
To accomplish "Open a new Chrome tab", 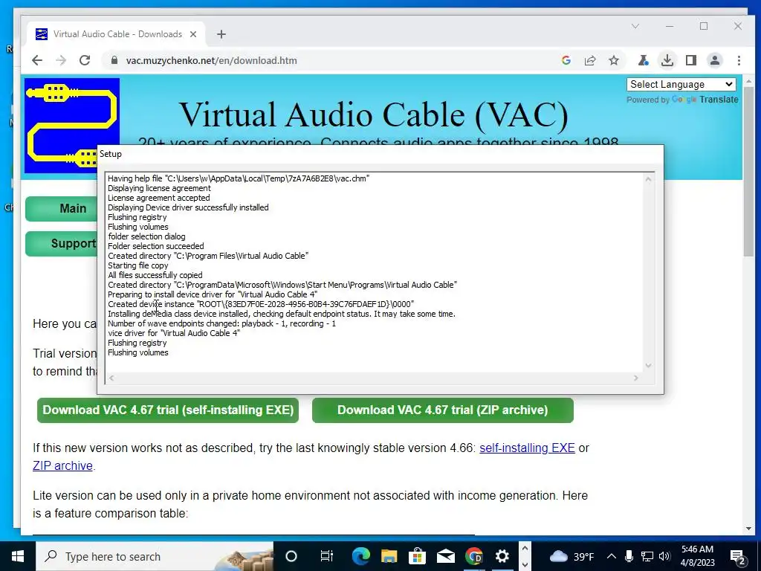I will [x=221, y=34].
